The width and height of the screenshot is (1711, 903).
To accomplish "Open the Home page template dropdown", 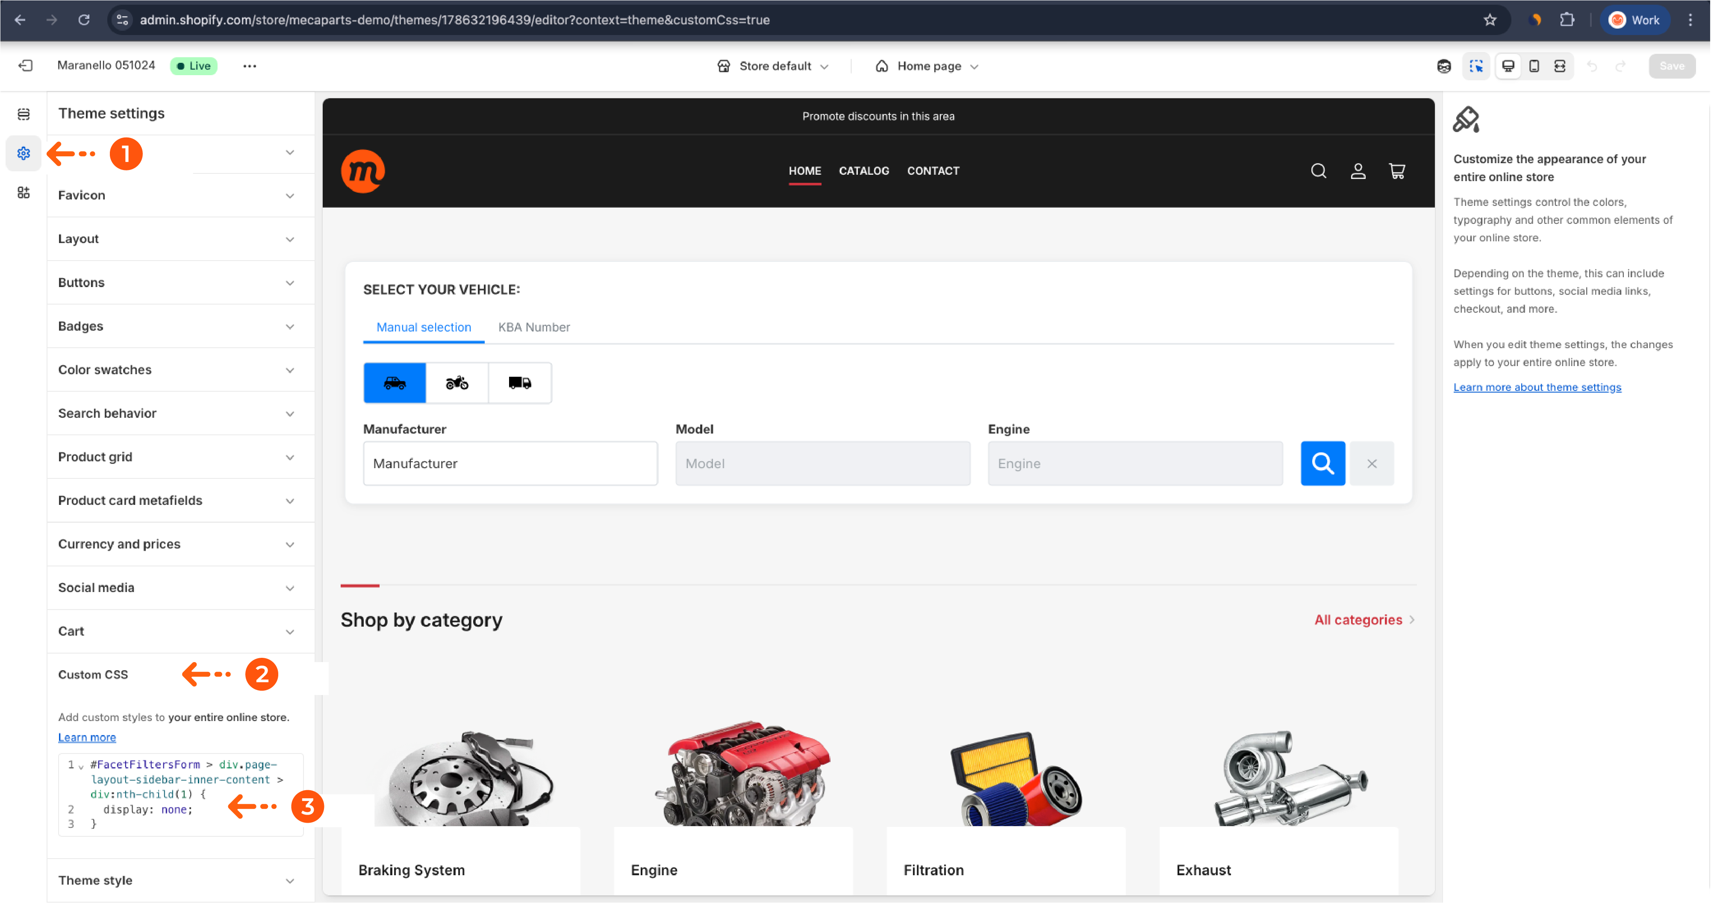I will pos(928,66).
